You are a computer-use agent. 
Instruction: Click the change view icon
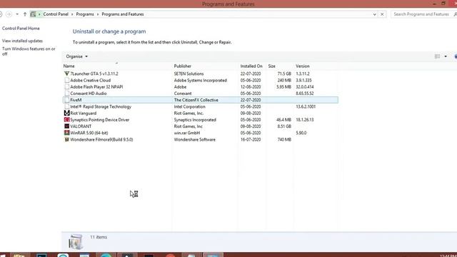coord(437,56)
